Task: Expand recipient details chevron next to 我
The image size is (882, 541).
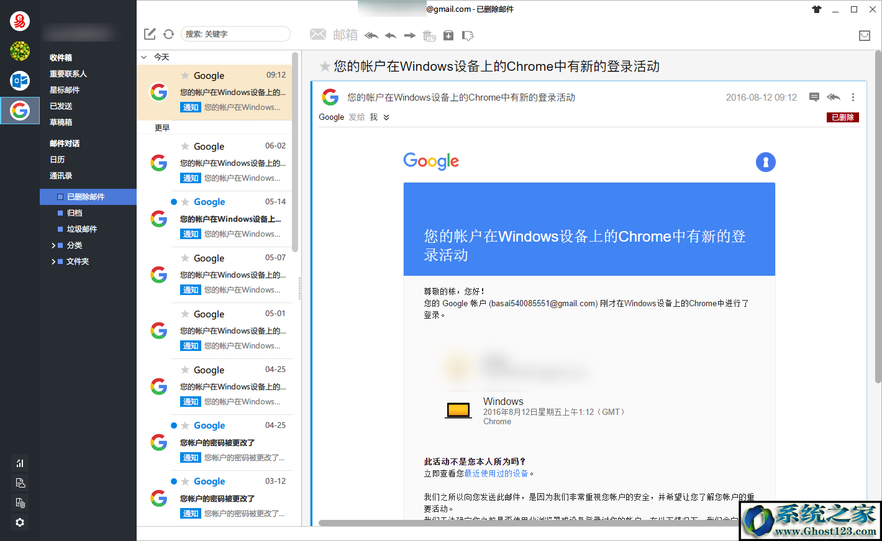Action: click(x=386, y=117)
